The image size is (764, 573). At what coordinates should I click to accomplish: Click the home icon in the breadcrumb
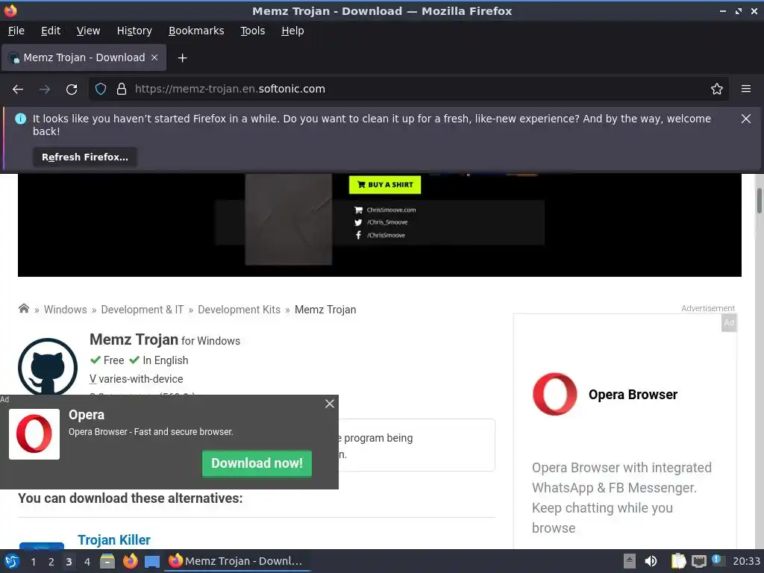[23, 308]
